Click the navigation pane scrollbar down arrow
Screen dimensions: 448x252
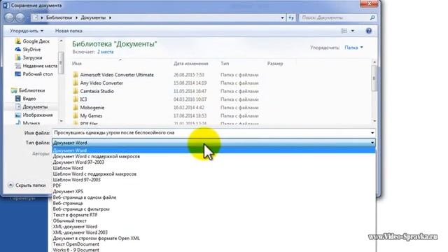tap(61, 121)
